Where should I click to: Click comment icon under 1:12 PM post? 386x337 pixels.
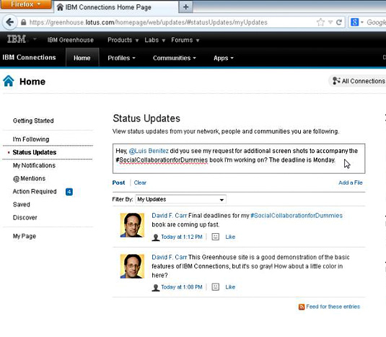click(x=216, y=237)
